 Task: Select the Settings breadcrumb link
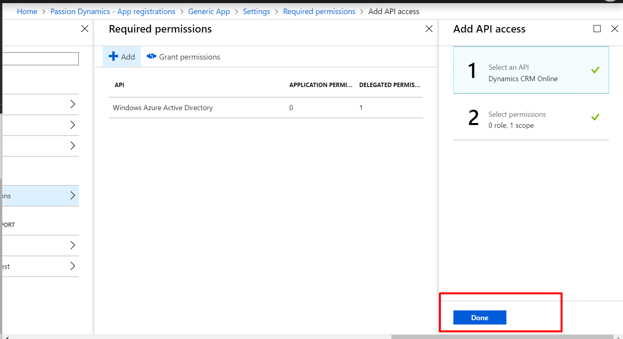click(x=256, y=12)
